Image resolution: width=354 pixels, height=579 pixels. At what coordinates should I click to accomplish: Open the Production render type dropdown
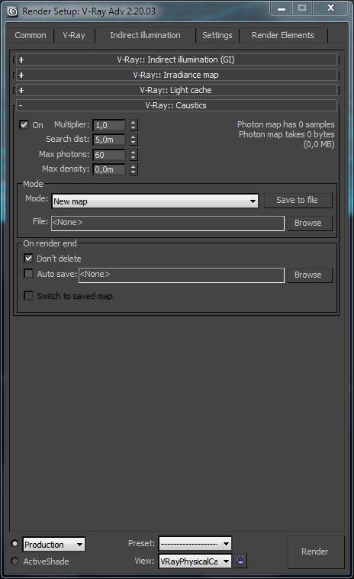[54, 544]
